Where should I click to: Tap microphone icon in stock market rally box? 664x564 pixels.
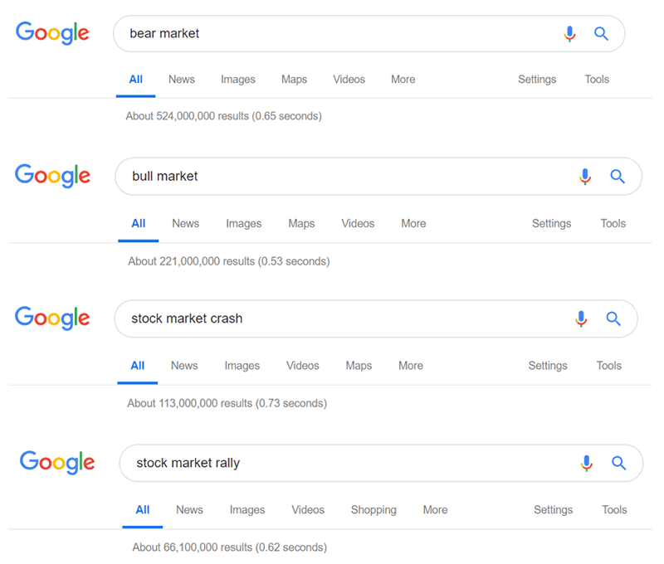[x=587, y=463]
